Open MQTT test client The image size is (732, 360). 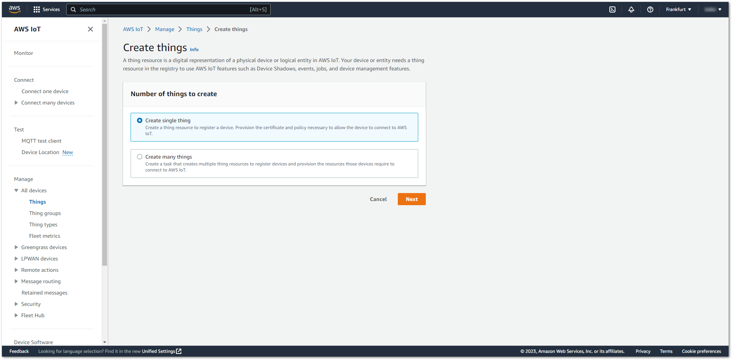pyautogui.click(x=41, y=141)
